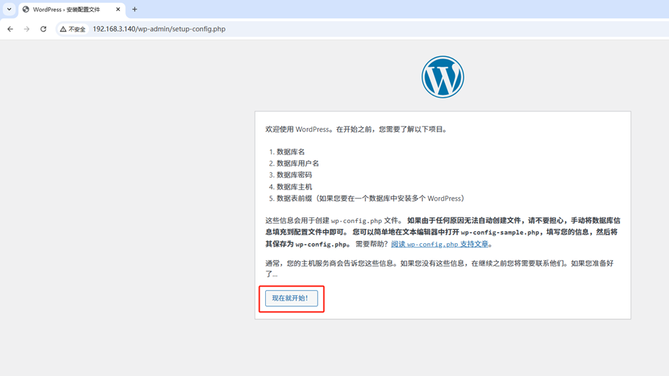Open the tab search dropdown chevron
This screenshot has height=376, width=669.
9,9
